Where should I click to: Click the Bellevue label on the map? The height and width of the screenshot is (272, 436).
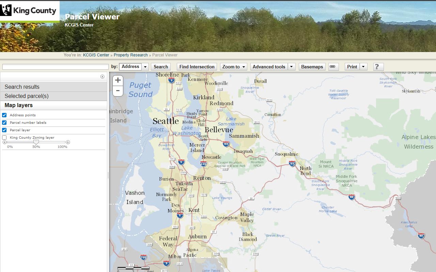pos(219,130)
